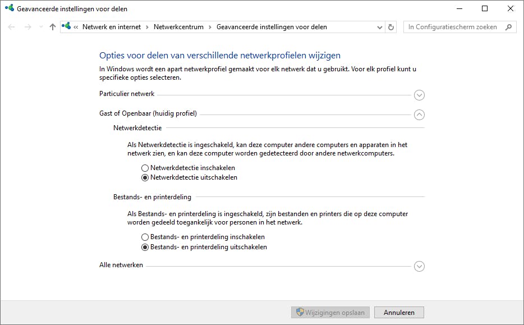Screen dimensions: 524x325
Task: Select Netwerkdetectie uitschakelen
Action: (145, 177)
